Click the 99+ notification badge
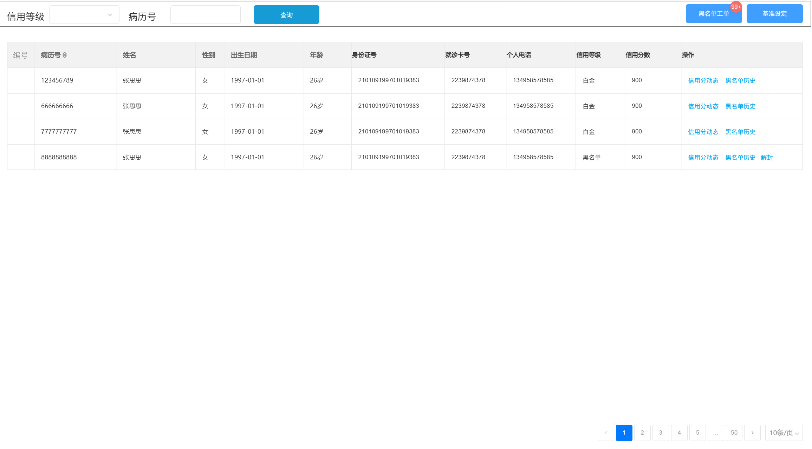 pos(735,7)
